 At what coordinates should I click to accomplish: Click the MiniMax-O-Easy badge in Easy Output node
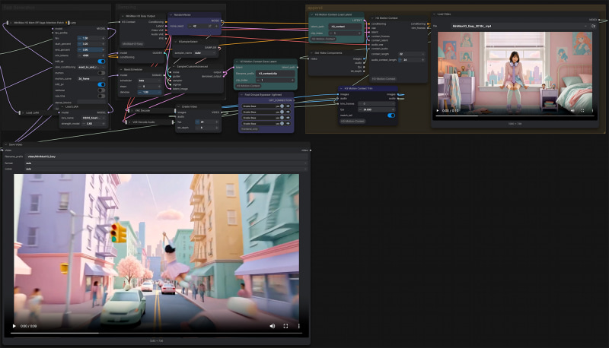pyautogui.click(x=132, y=44)
